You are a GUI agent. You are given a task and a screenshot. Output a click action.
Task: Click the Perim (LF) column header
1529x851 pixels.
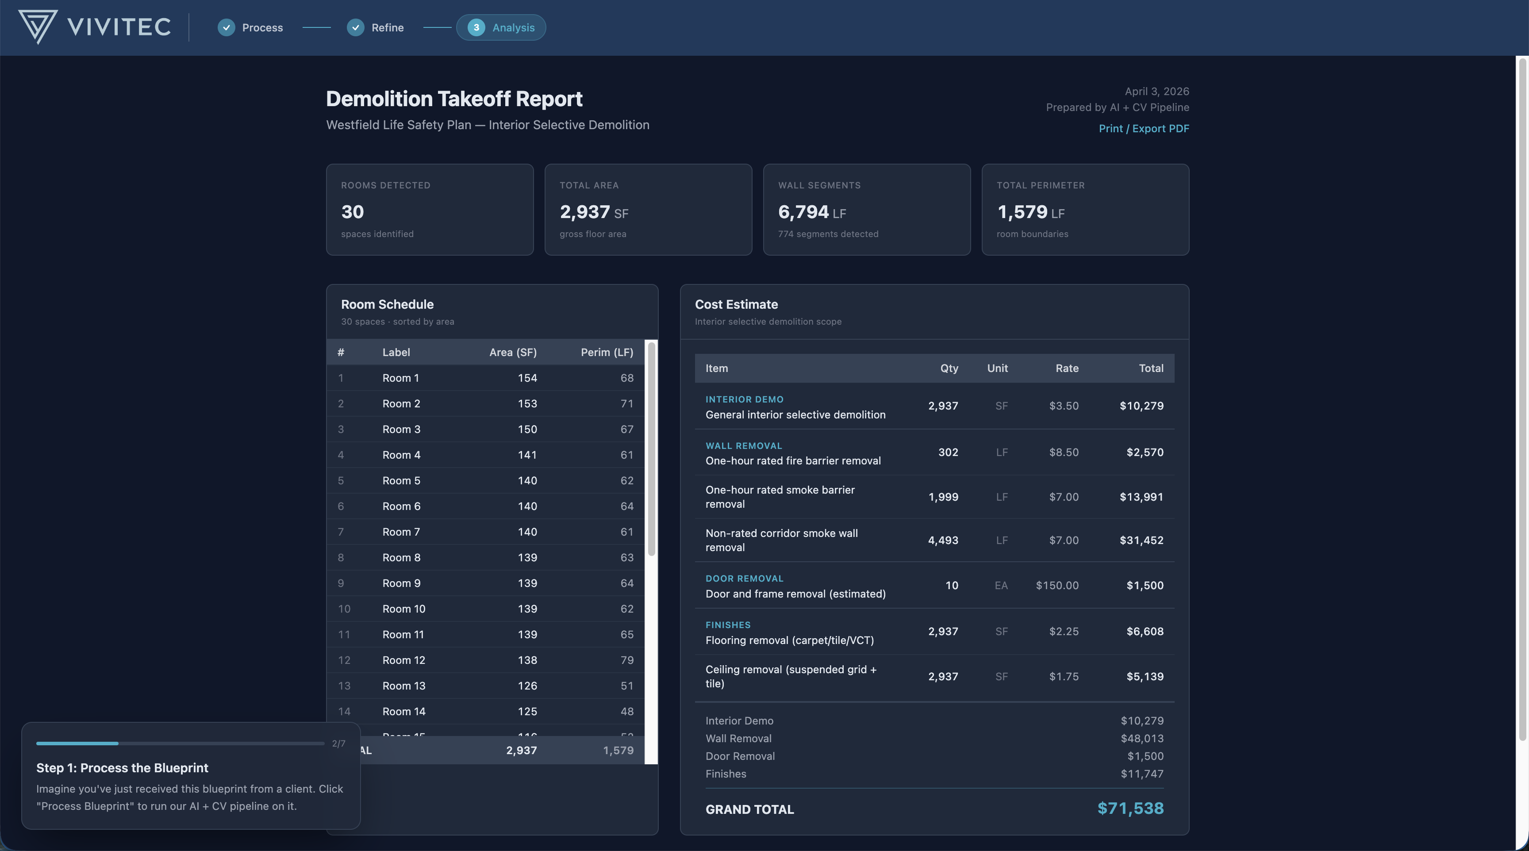coord(607,353)
